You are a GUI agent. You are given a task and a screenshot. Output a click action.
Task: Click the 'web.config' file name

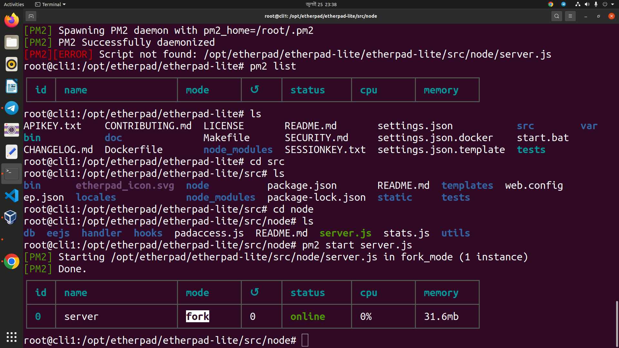pos(534,185)
